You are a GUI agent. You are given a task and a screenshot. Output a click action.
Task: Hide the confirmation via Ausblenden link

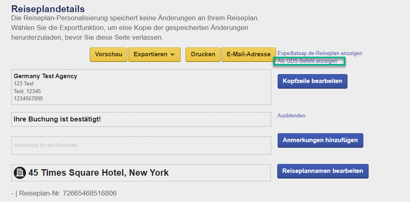coord(291,115)
